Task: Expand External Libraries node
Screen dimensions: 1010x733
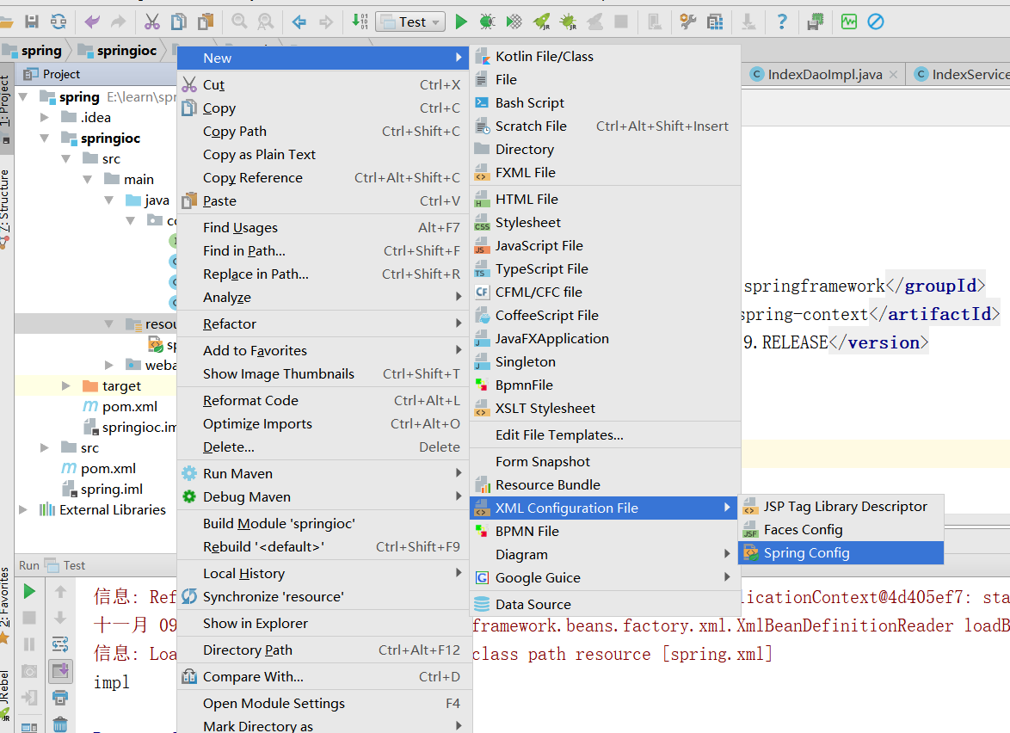Action: pos(23,509)
